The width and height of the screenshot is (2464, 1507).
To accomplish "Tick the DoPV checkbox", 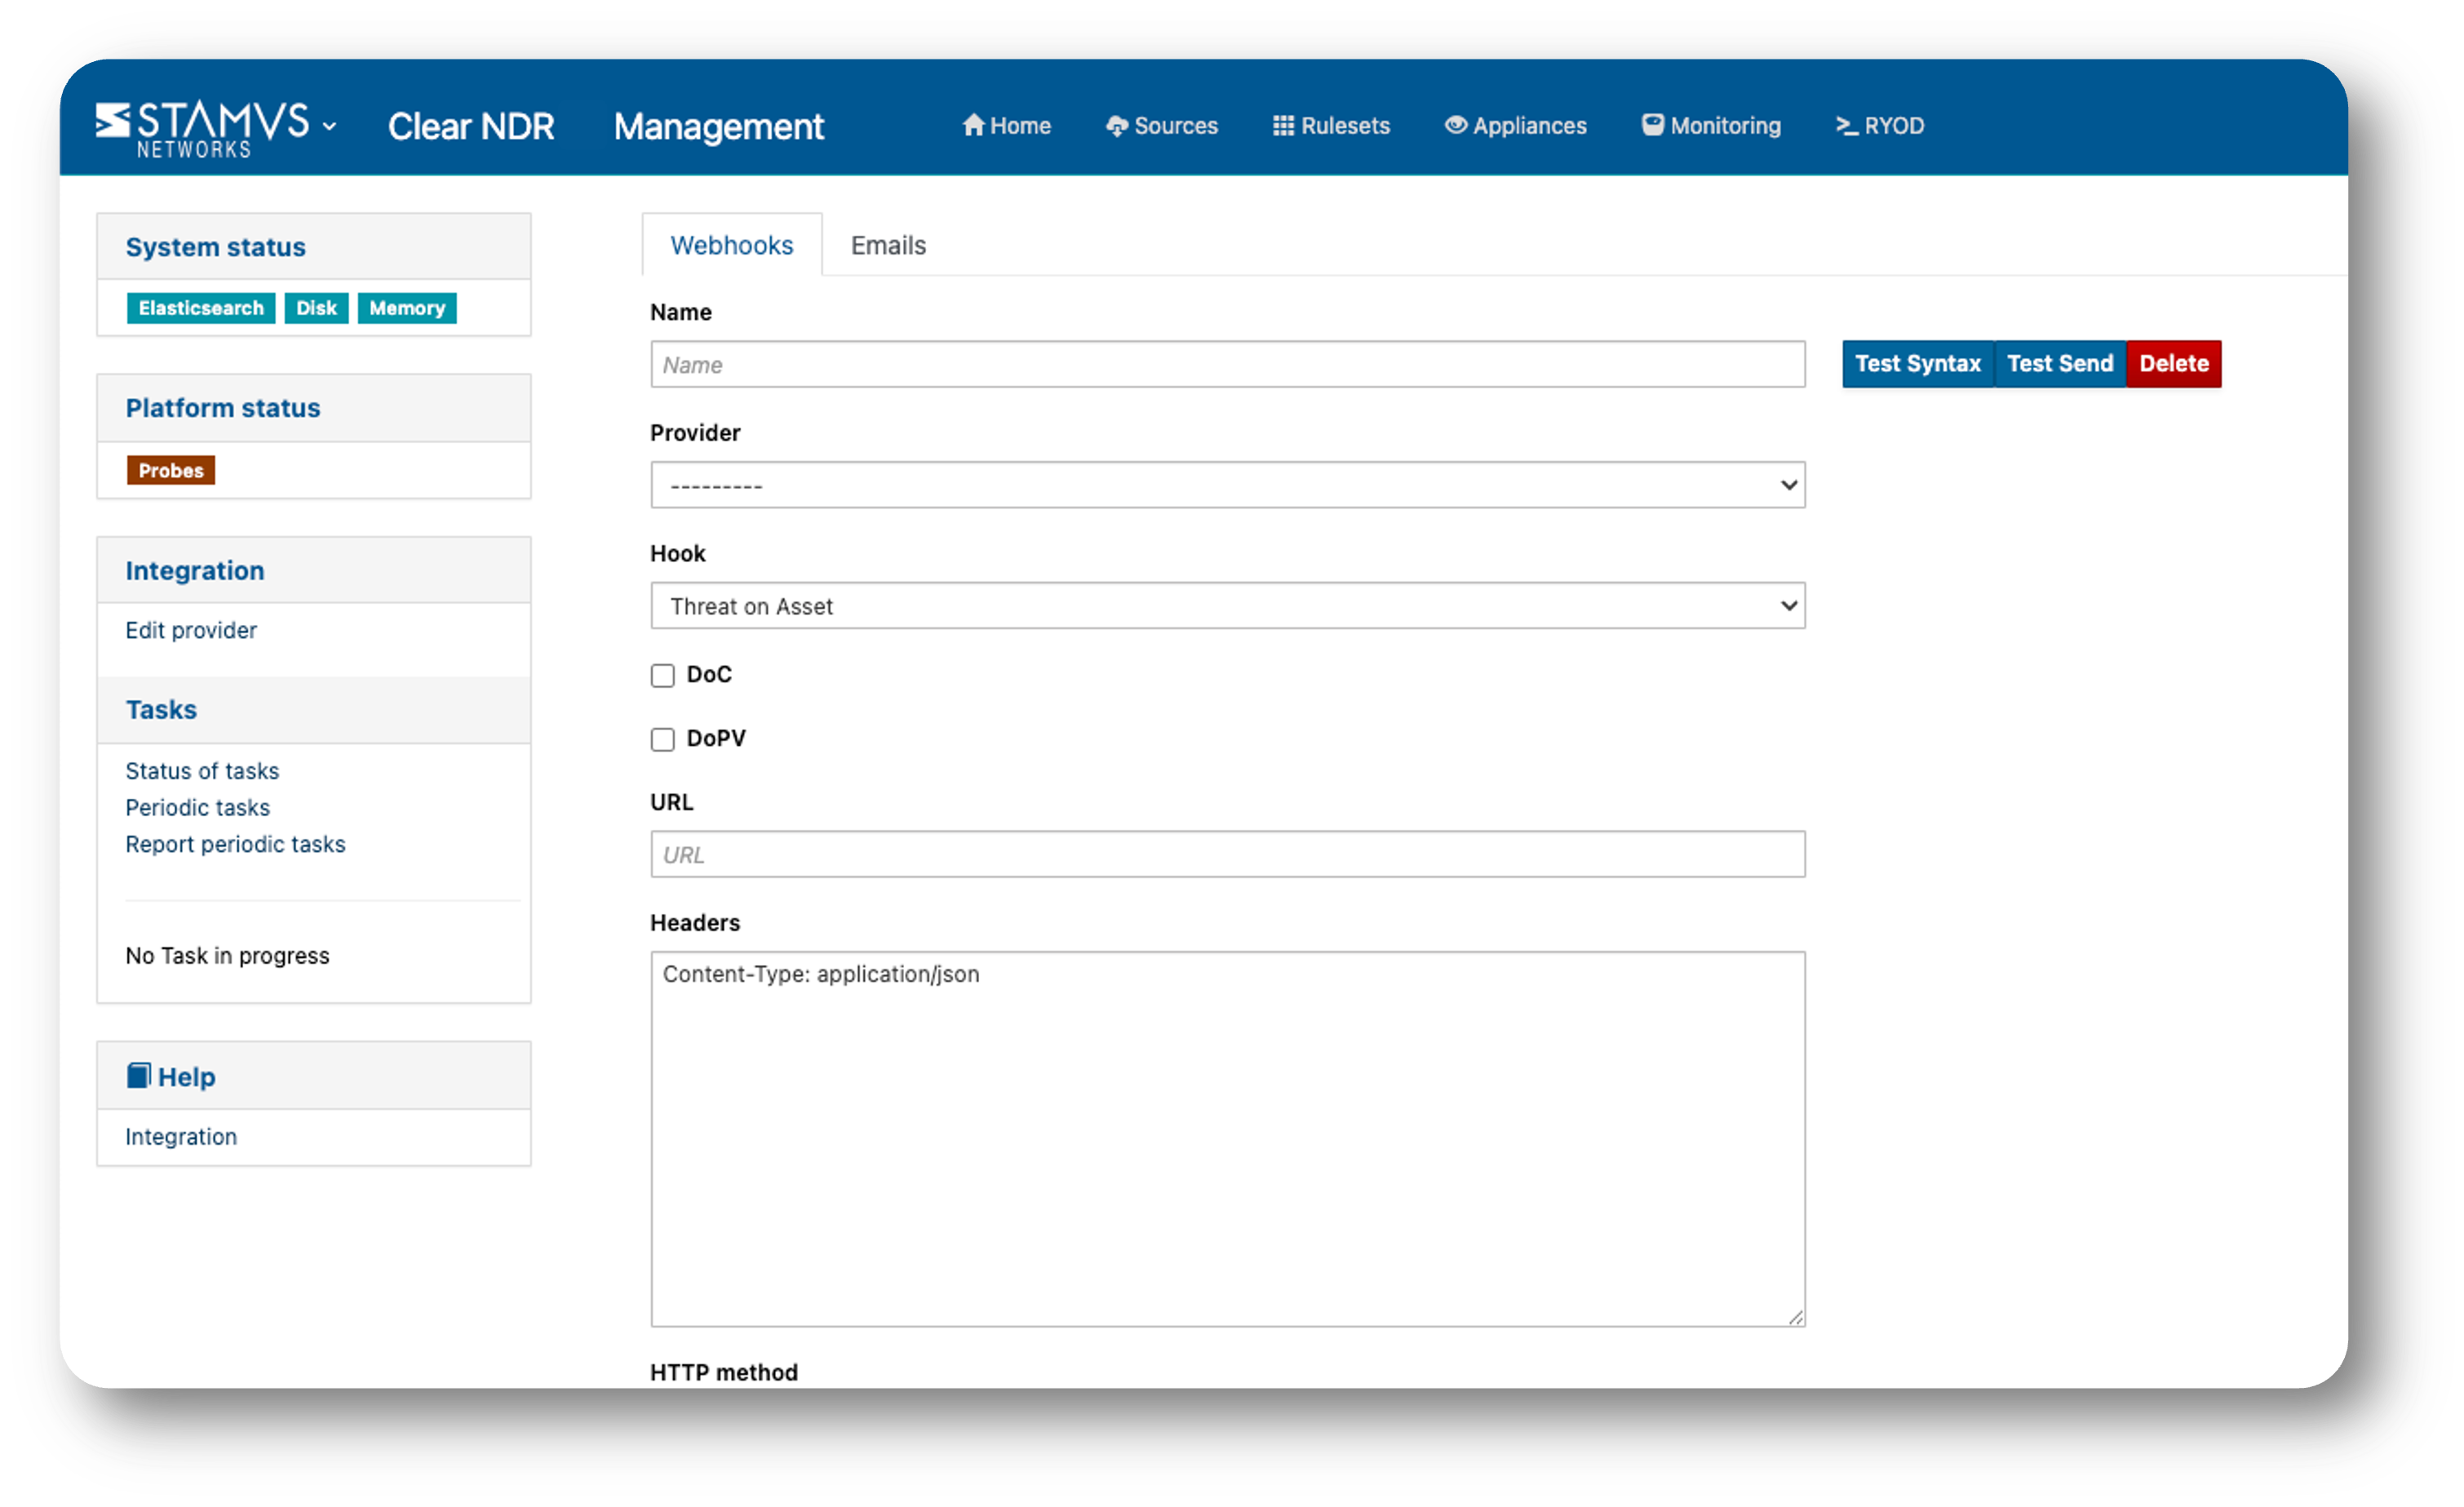I will pyautogui.click(x=662, y=740).
